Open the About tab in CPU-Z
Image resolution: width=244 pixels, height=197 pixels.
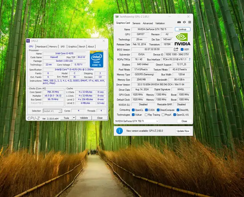tap(91, 46)
